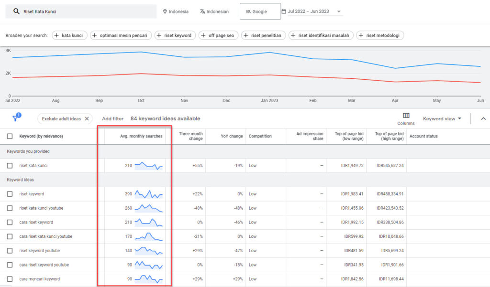
Task: Collapse the chart with the chevron
Action: point(483,118)
